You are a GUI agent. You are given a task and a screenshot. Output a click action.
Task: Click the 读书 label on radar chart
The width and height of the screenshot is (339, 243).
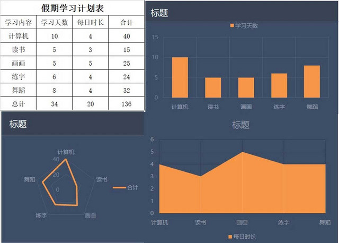point(102,179)
